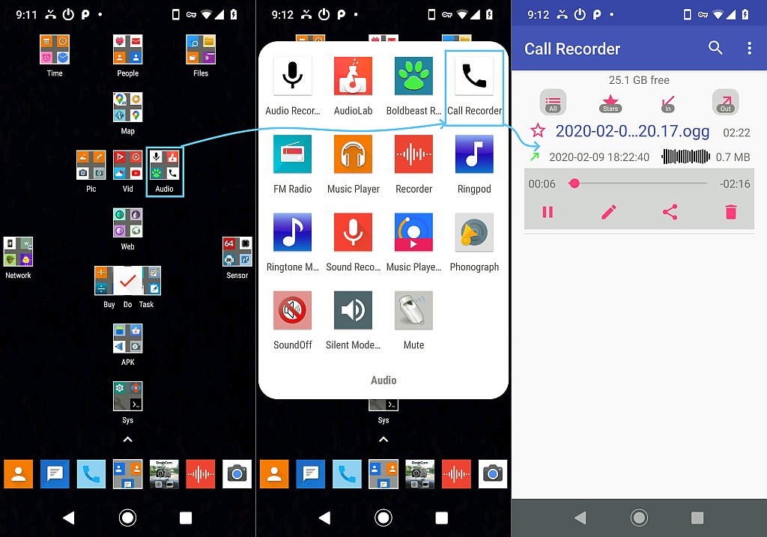
Task: Open Camera from left dock
Action: tap(237, 474)
